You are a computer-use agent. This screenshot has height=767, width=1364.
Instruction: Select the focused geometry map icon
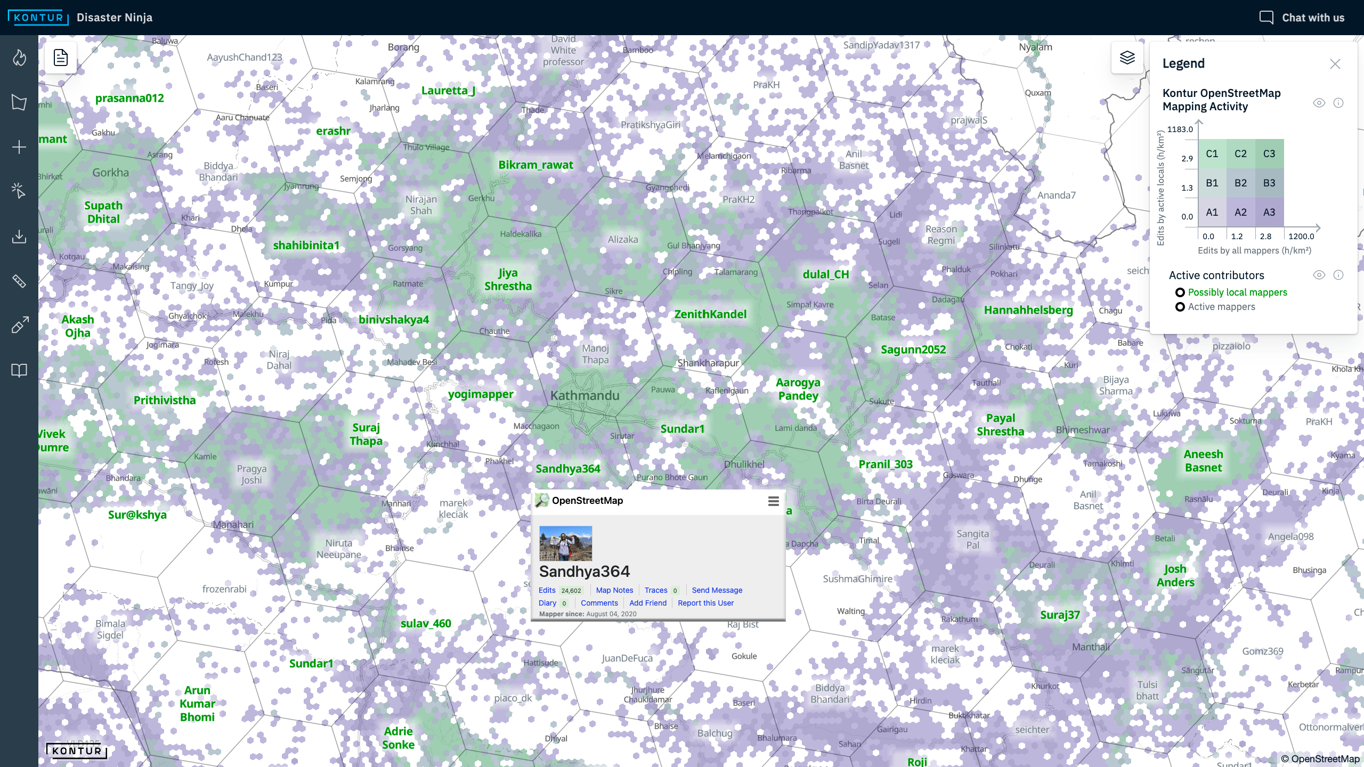(19, 102)
